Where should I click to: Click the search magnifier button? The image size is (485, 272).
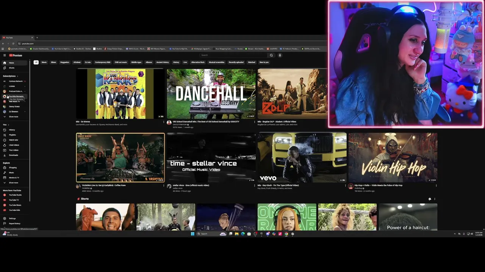(271, 55)
